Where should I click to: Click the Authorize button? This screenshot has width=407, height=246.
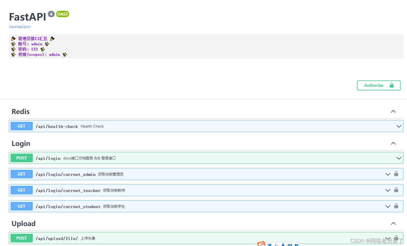coord(379,85)
